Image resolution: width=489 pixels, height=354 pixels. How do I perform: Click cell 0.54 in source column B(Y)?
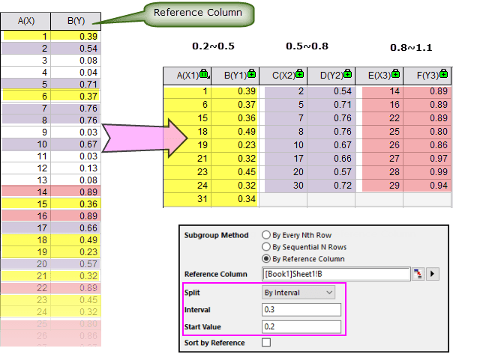[x=76, y=49]
